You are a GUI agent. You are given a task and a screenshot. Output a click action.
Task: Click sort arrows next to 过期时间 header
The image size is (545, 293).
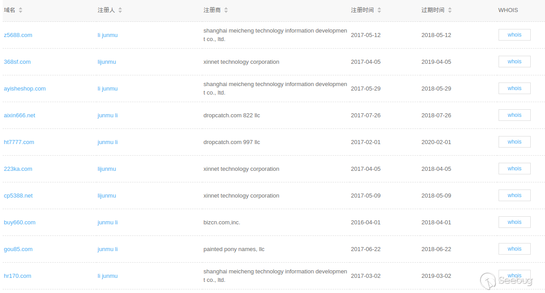(450, 10)
